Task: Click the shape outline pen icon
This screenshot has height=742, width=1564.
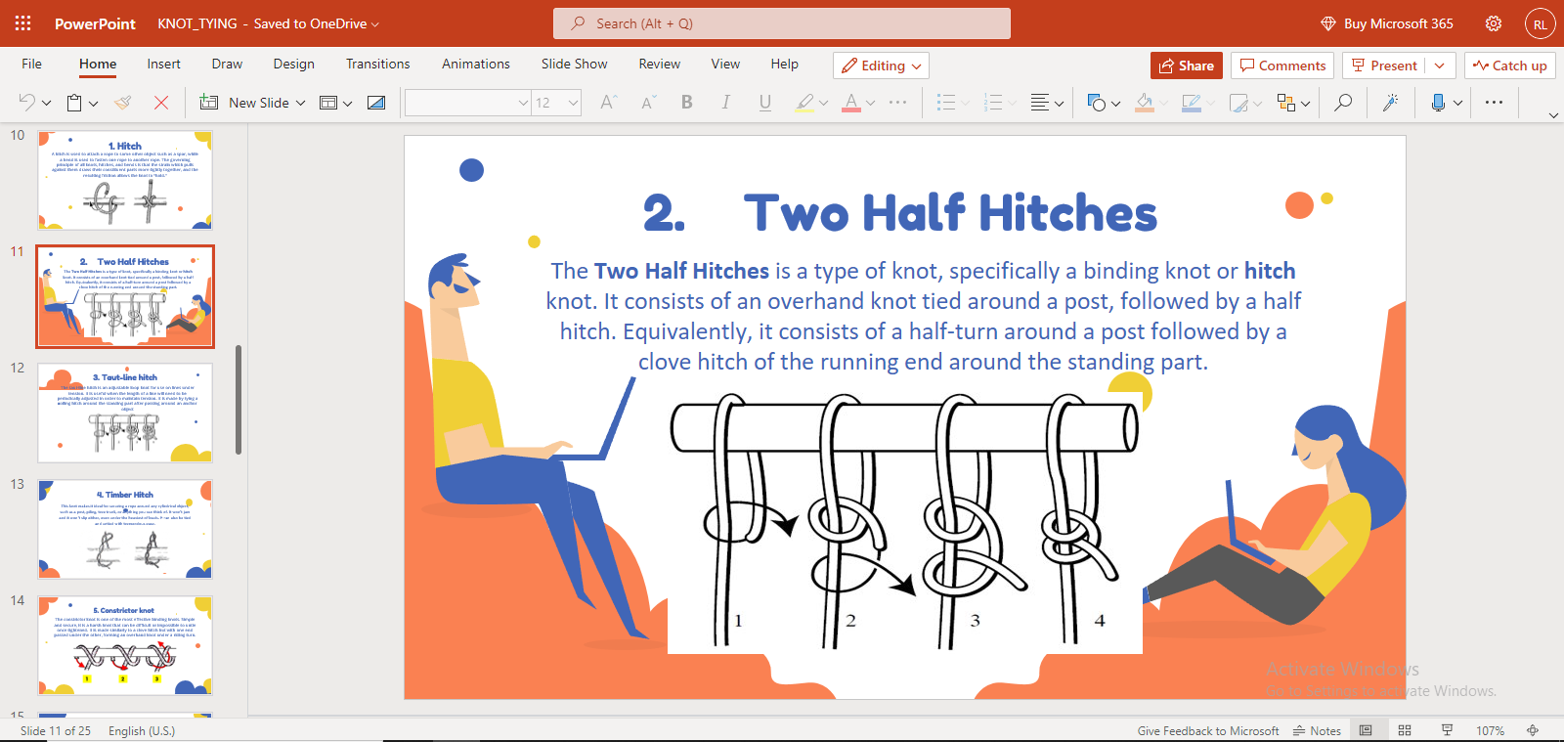Action: 1192,103
